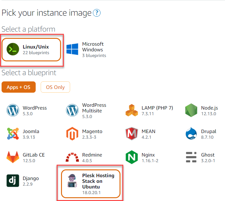
Task: Click the Plesk Hosting Stack on Ubuntu name
Action: pyautogui.click(x=98, y=181)
